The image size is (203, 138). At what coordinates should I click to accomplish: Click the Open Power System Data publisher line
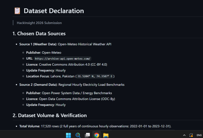coord(69,93)
